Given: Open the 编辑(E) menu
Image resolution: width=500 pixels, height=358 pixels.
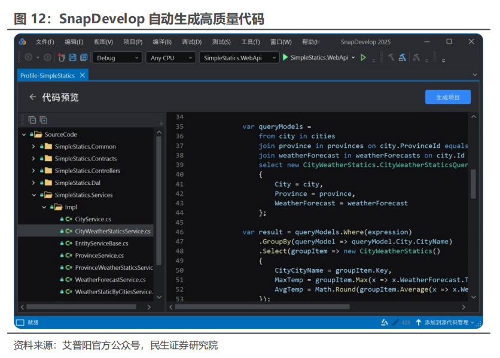Looking at the screenshot, I should click(74, 42).
